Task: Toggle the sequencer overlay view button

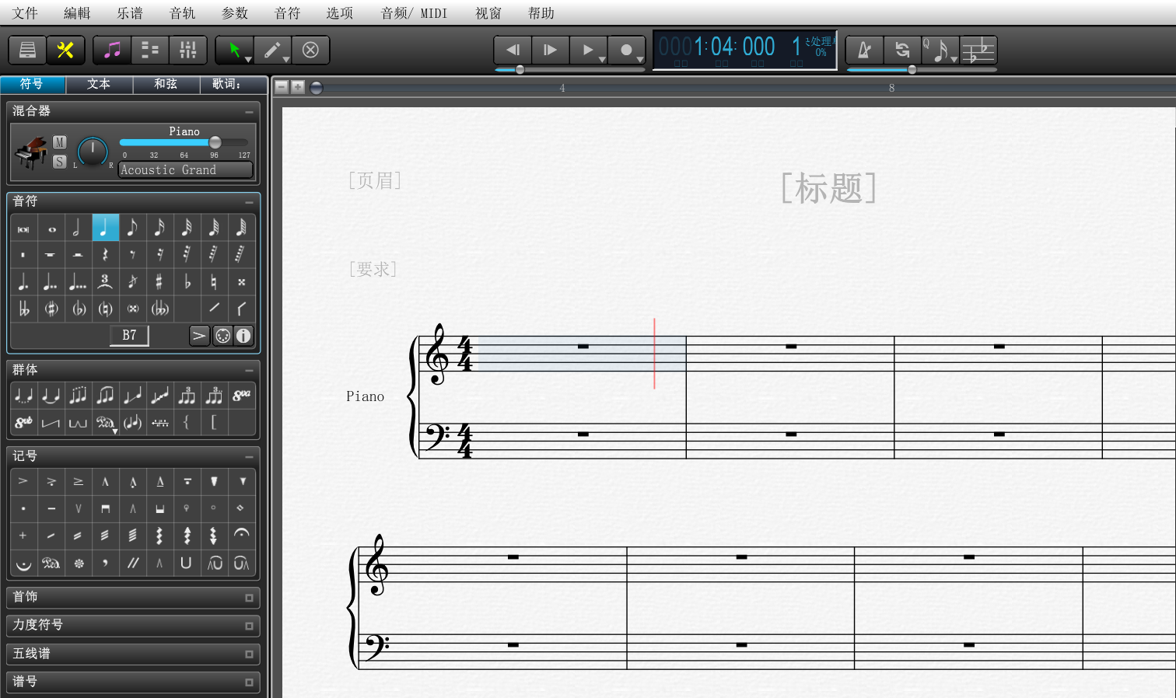Action: coord(150,51)
